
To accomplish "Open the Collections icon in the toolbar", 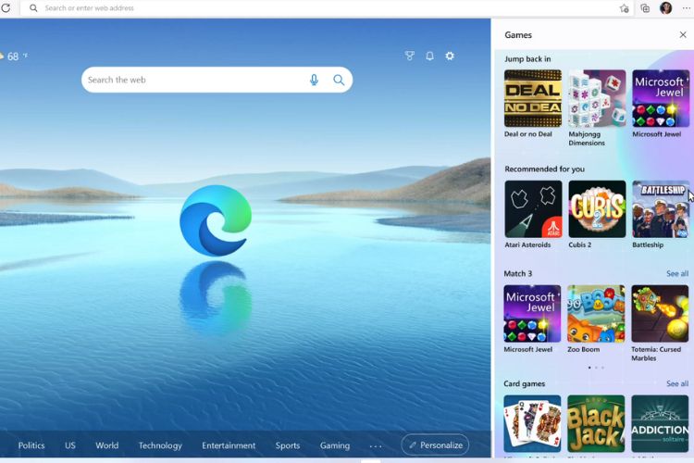I will (645, 8).
